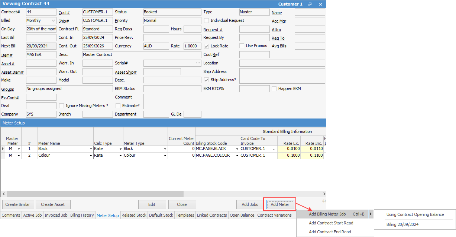Click submenu arrow beside Add Billing Meter Job
The height and width of the screenshot is (237, 456).
(x=371, y=214)
